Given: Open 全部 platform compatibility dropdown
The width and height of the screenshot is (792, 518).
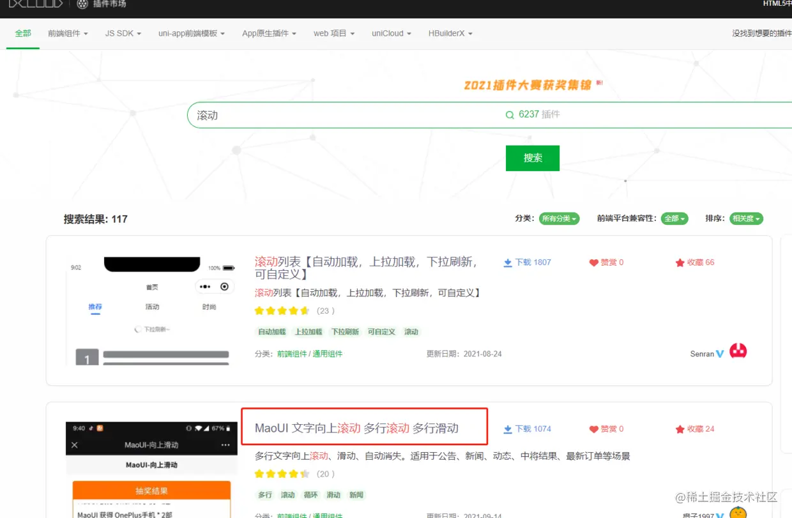Looking at the screenshot, I should 674,218.
